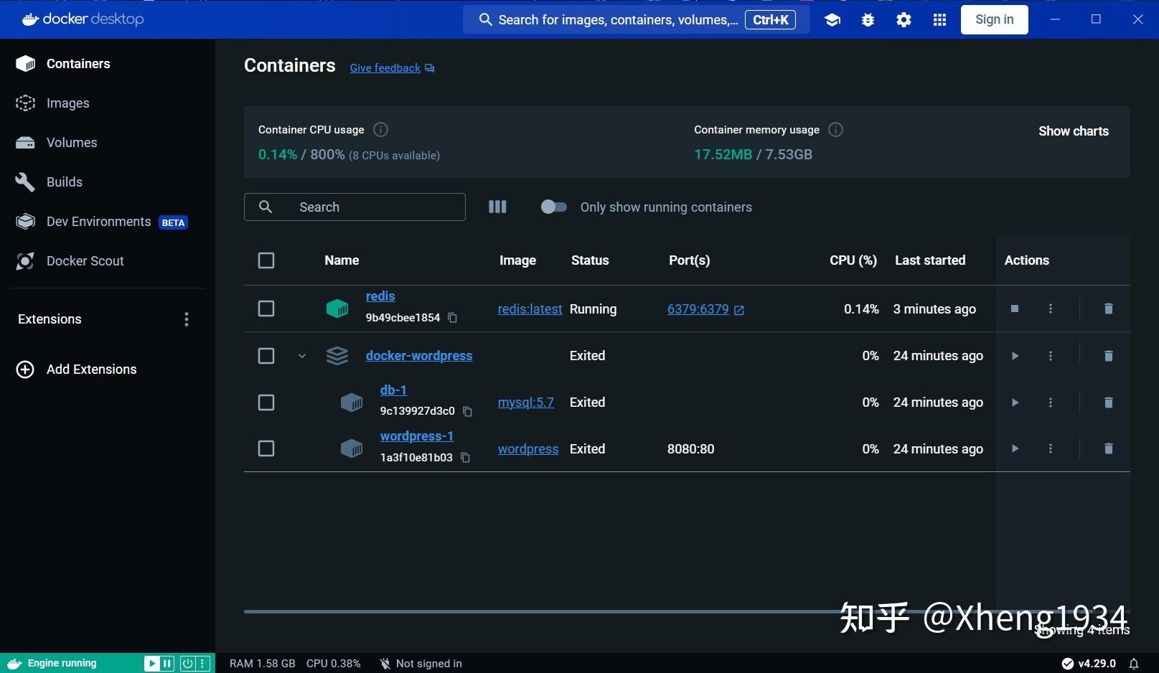This screenshot has width=1159, height=673.
Task: Show charts for container resource usage
Action: tap(1073, 131)
